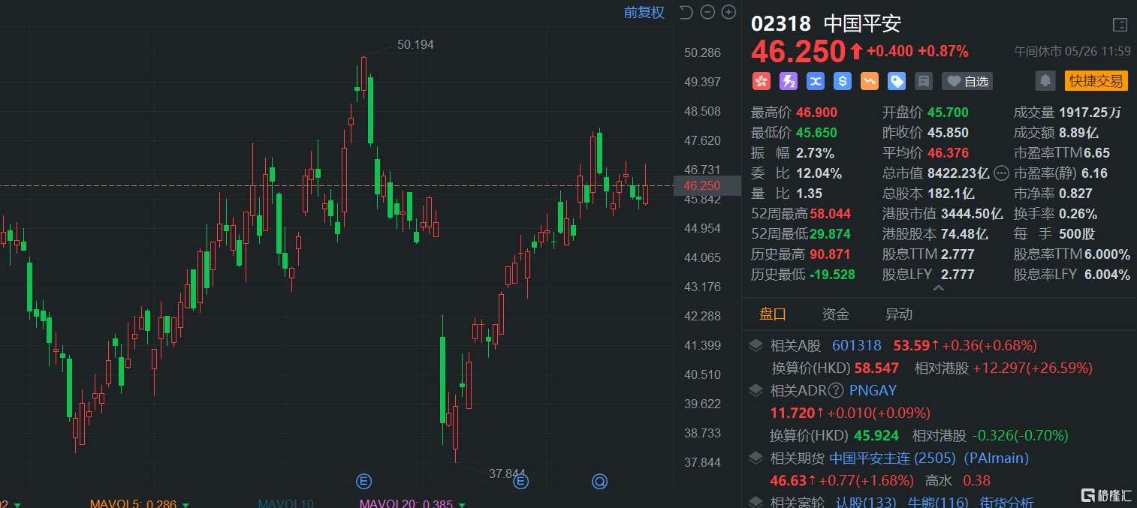Viewport: 1137px width, 508px height.
Task: Click the Hong Kong market flag icon
Action: click(761, 81)
